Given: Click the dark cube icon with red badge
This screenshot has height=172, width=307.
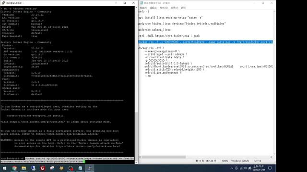Looking at the screenshot, I should pos(71,168).
